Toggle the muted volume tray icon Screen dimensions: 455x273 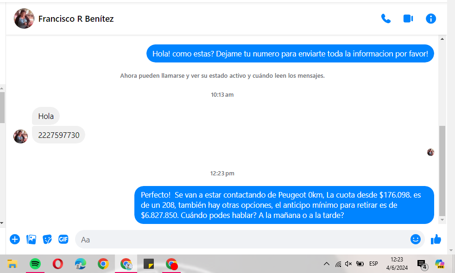pyautogui.click(x=348, y=264)
